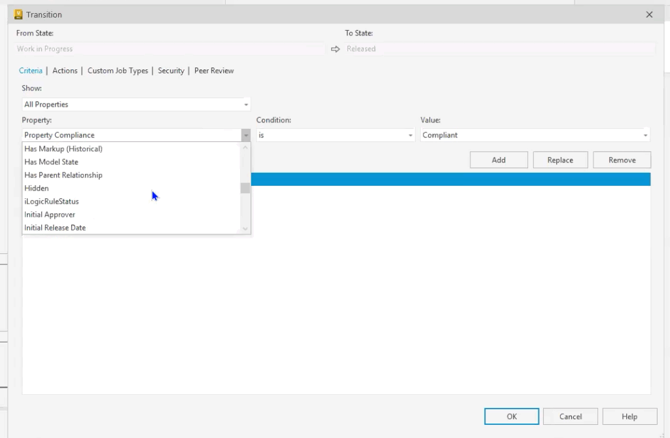The height and width of the screenshot is (438, 670).
Task: Click the Add button
Action: tap(499, 160)
